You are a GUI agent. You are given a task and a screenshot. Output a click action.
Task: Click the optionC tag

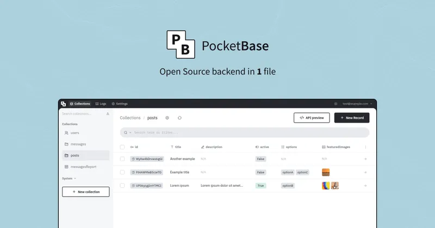click(302, 172)
